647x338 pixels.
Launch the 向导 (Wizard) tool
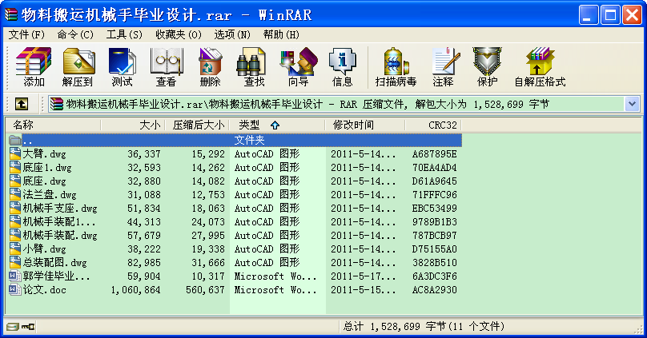coord(299,67)
